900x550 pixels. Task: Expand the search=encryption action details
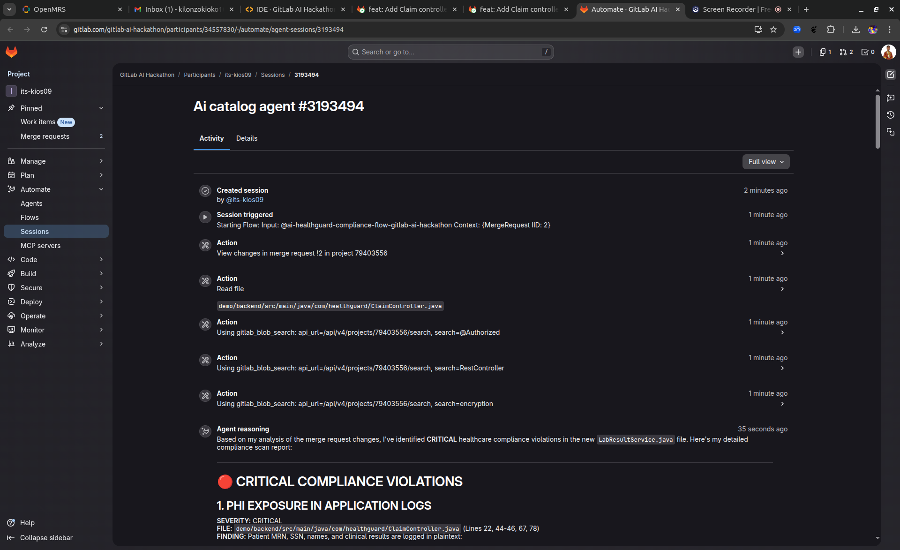(x=782, y=404)
